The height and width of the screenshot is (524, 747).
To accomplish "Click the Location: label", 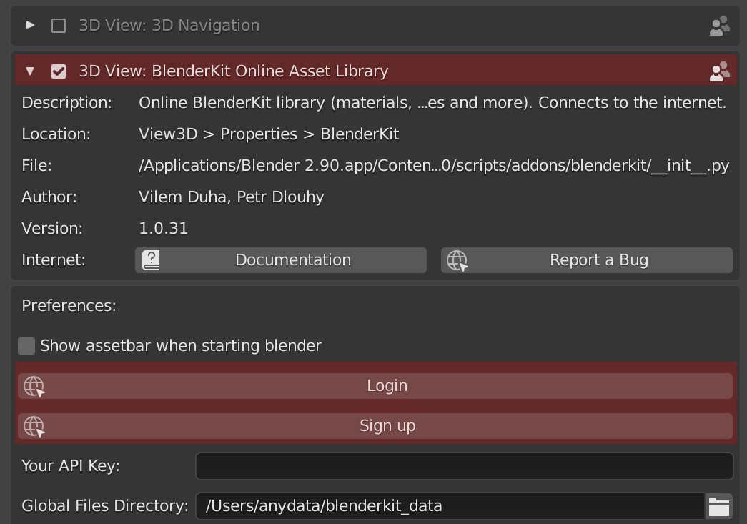I will click(56, 134).
